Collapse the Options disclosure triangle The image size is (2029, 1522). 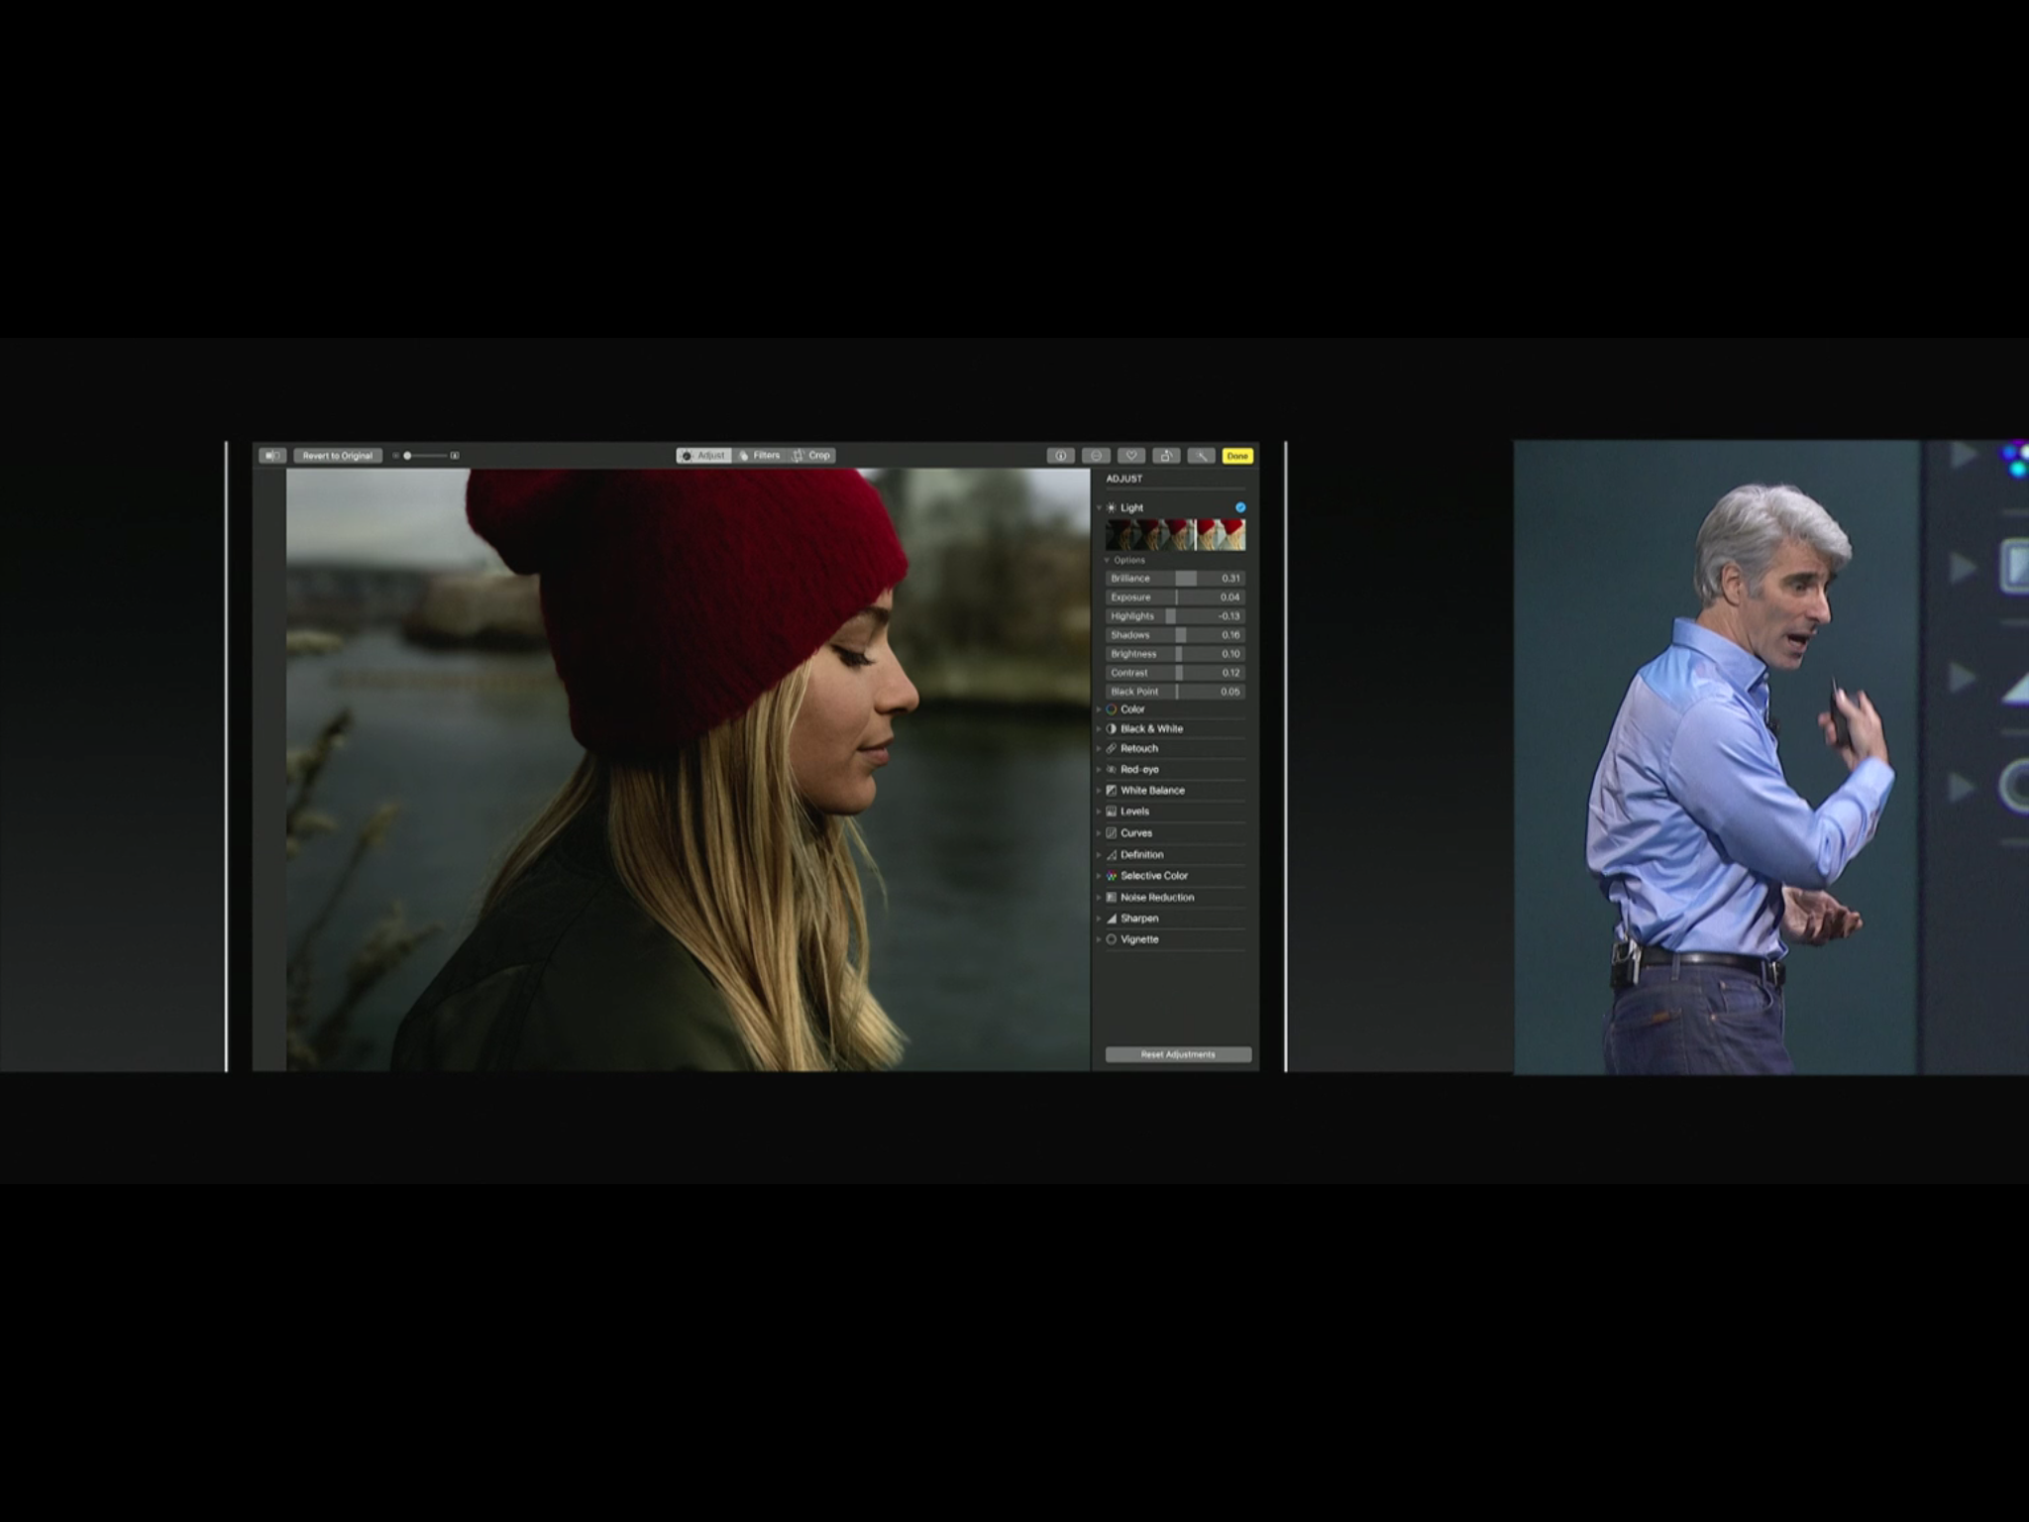pyautogui.click(x=1108, y=561)
